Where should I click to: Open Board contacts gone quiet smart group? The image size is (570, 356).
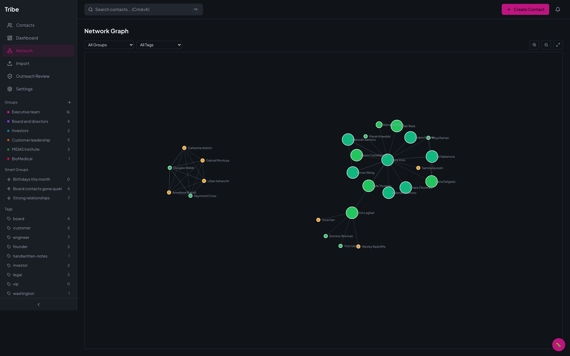tap(39, 189)
